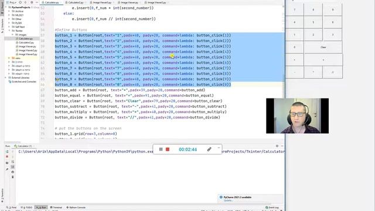Expand the images folder
Viewport: 375px width, 211px height.
coord(12,35)
